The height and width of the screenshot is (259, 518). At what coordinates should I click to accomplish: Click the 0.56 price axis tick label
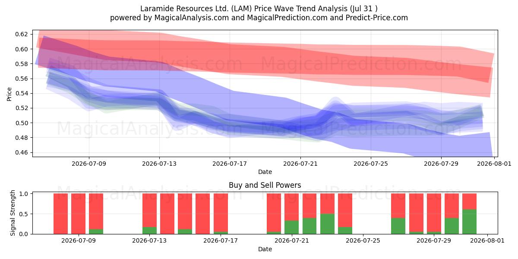pyautogui.click(x=22, y=79)
